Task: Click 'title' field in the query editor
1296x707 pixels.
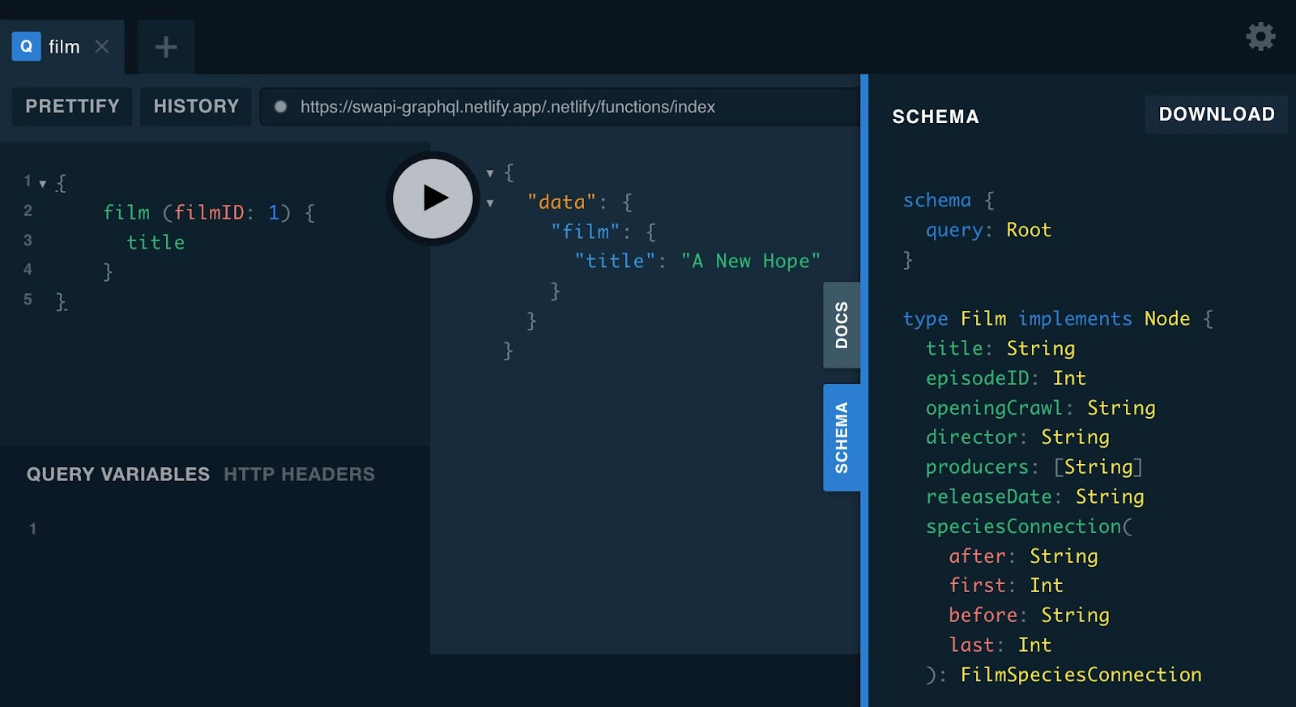Action: [x=156, y=242]
